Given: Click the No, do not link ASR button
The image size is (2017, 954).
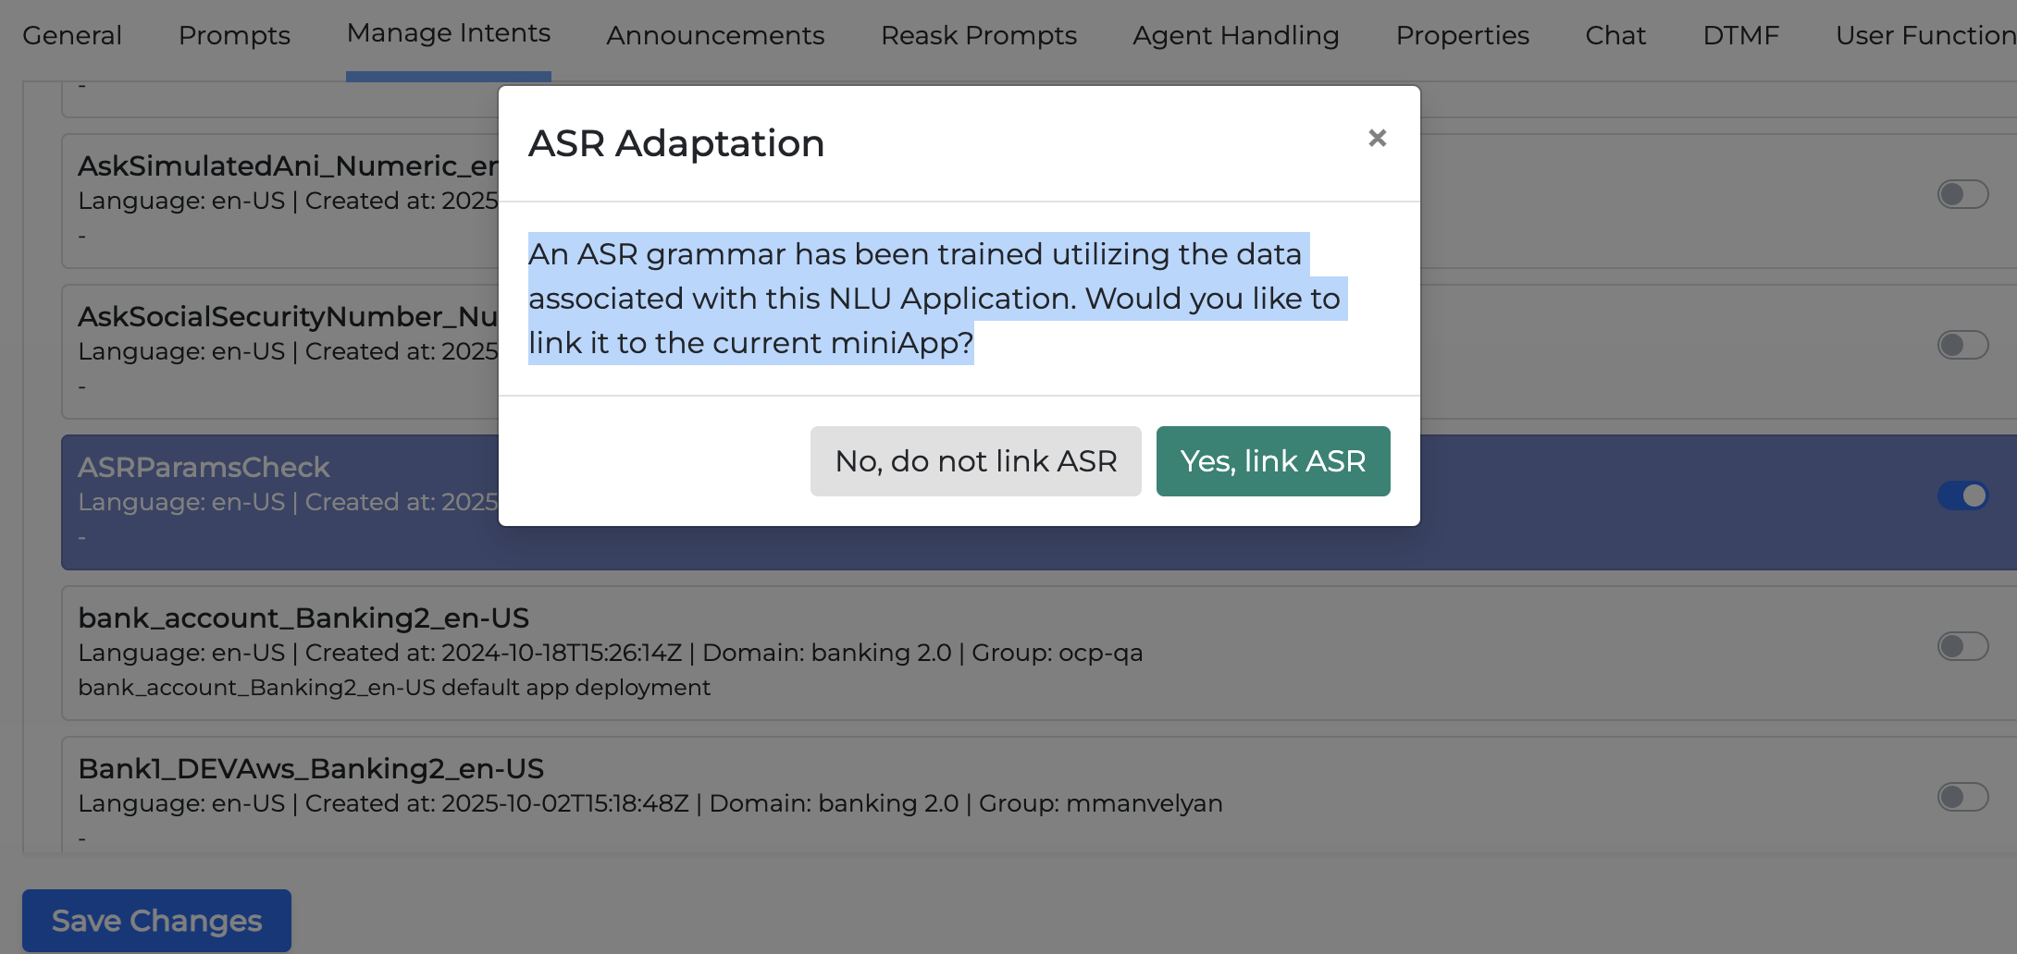Looking at the screenshot, I should click(x=975, y=460).
